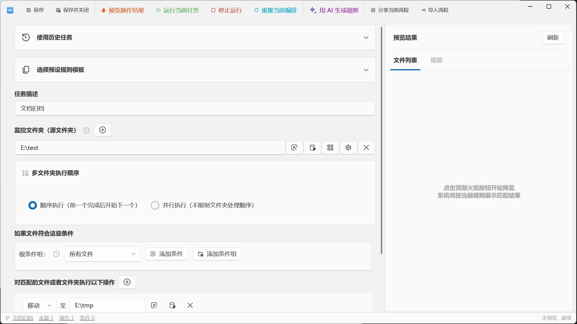The width and height of the screenshot is (577, 324).
Task: Open gear settings for E:\test folder
Action: [x=348, y=148]
